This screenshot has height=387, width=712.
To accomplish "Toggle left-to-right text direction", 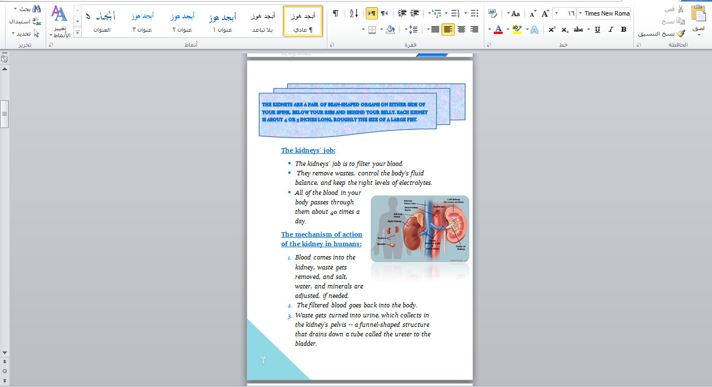I will point(372,13).
